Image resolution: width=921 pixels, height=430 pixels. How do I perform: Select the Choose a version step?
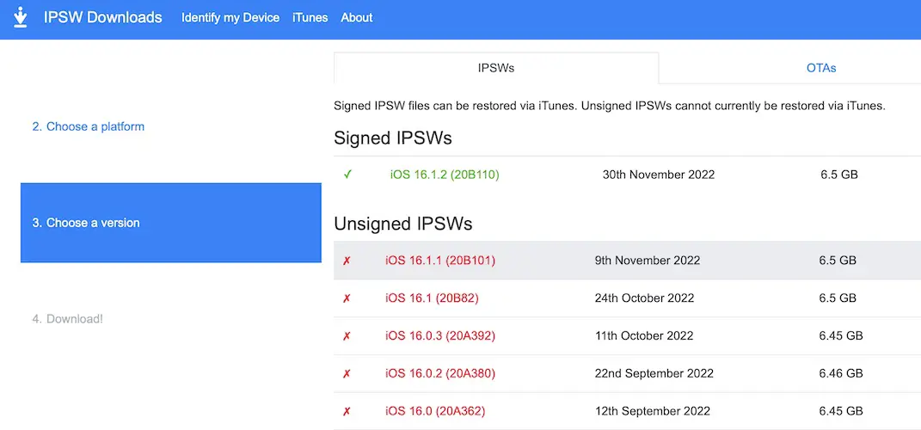coord(86,223)
